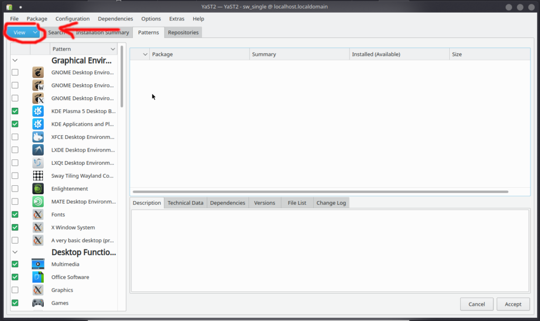Uncheck the Multimedia pattern checkbox

[15, 264]
